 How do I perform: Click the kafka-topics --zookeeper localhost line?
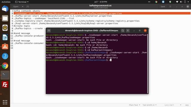click(44, 18)
